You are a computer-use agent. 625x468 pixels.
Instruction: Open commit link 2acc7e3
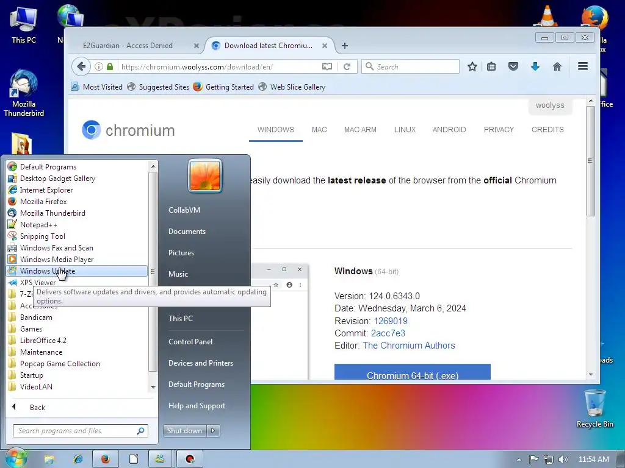point(388,333)
